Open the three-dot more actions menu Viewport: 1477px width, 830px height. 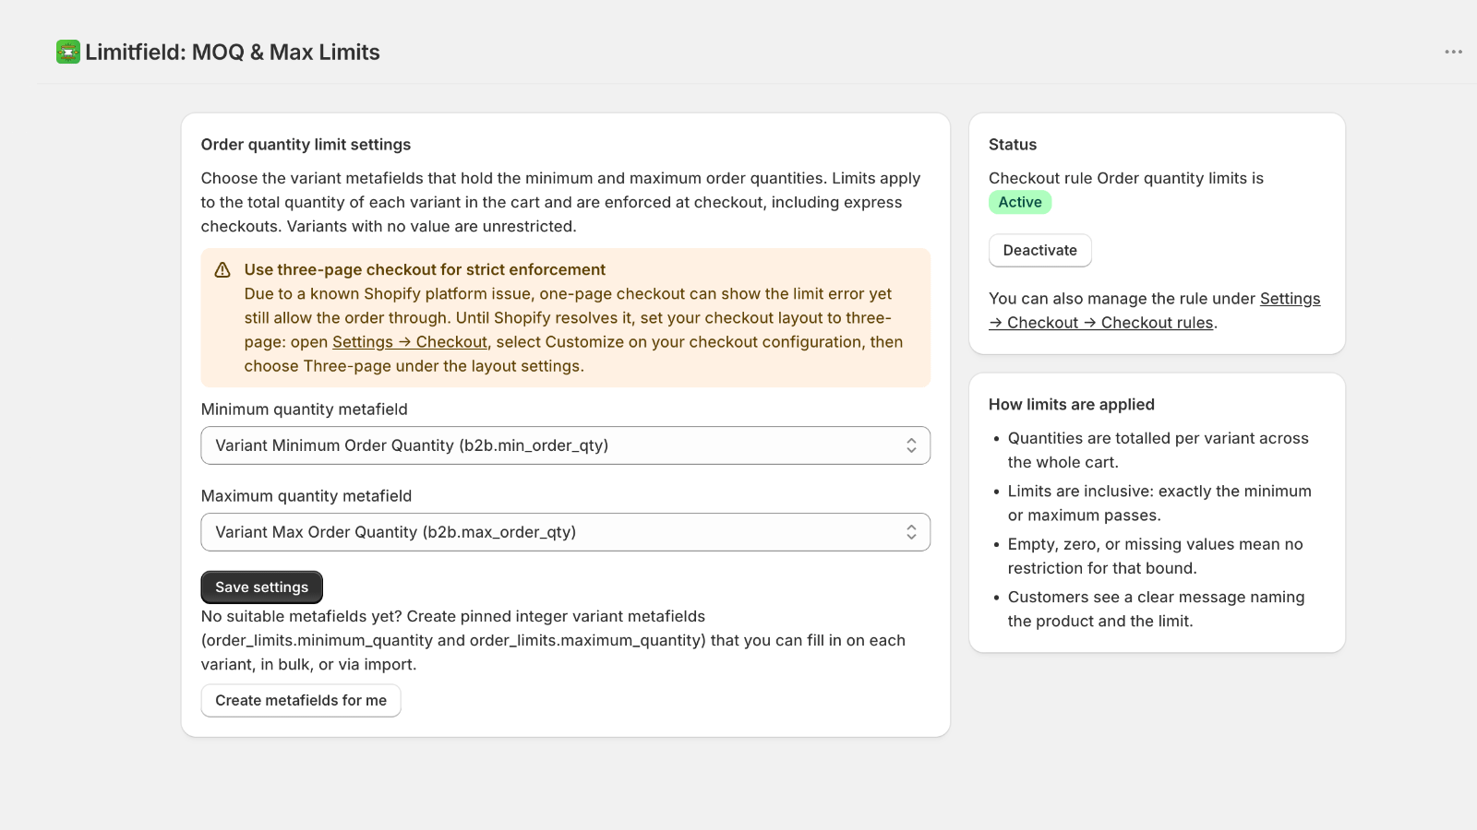coord(1453,52)
